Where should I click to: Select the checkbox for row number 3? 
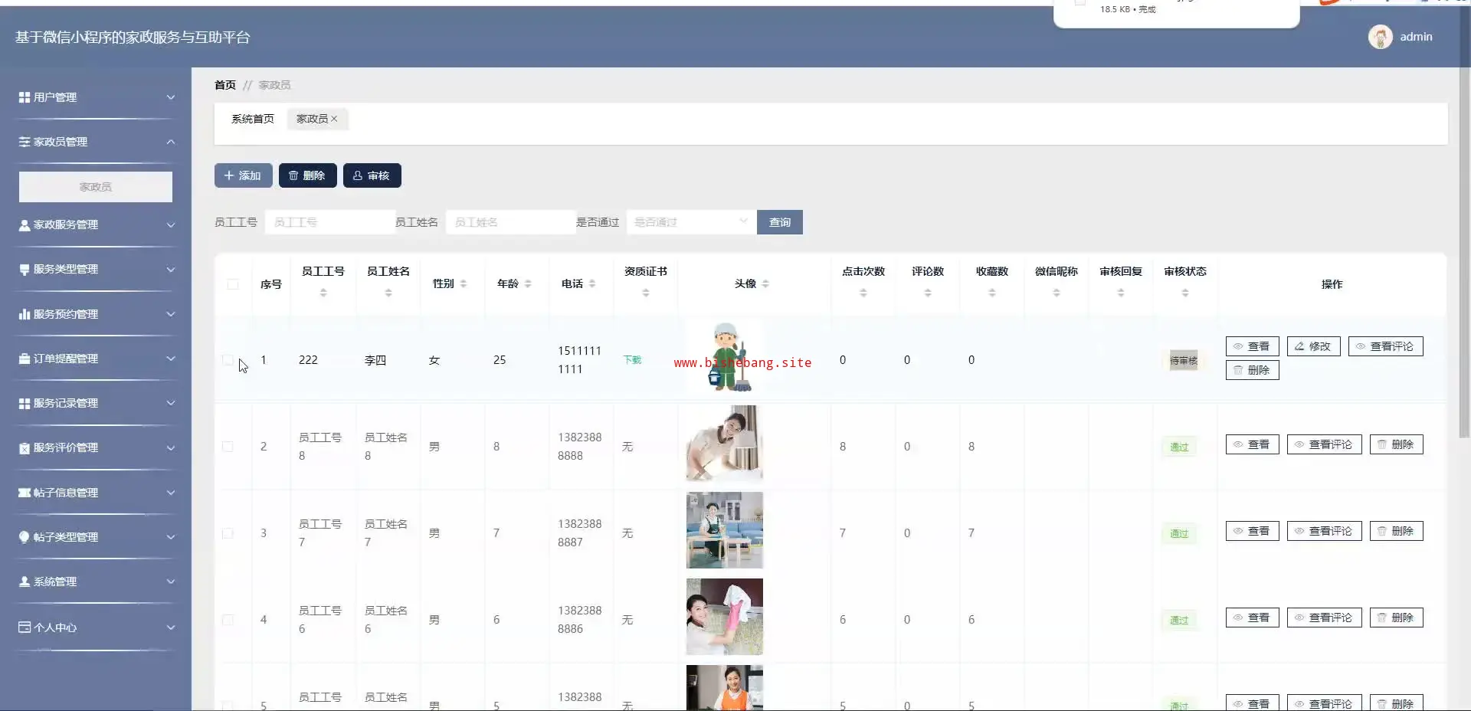[x=228, y=533]
